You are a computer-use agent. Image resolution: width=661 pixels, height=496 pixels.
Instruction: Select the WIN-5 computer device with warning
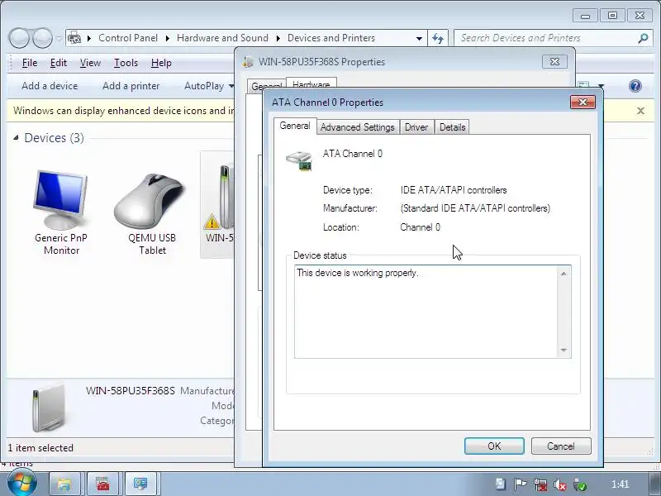coord(218,204)
